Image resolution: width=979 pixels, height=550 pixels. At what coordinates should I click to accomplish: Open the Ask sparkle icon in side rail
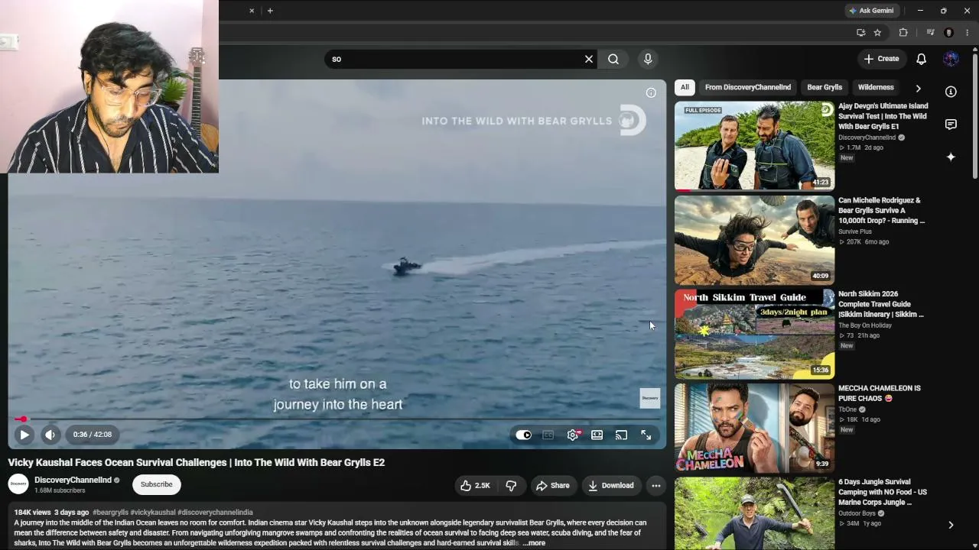click(951, 157)
